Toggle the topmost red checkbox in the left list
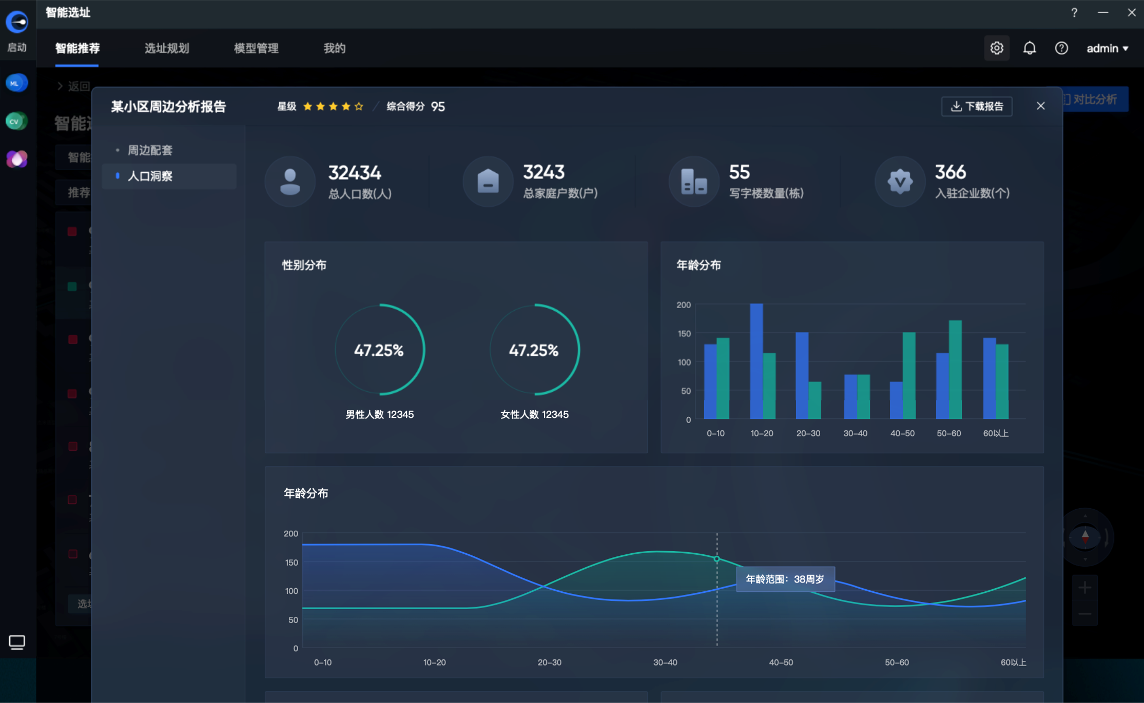The height and width of the screenshot is (703, 1144). [72, 231]
